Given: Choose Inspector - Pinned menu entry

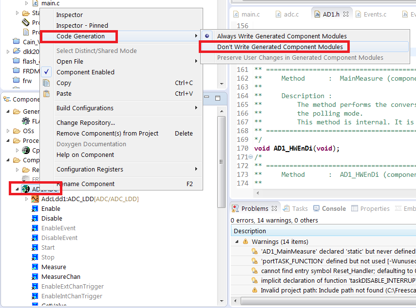Looking at the screenshot, I should pyautogui.click(x=82, y=25).
